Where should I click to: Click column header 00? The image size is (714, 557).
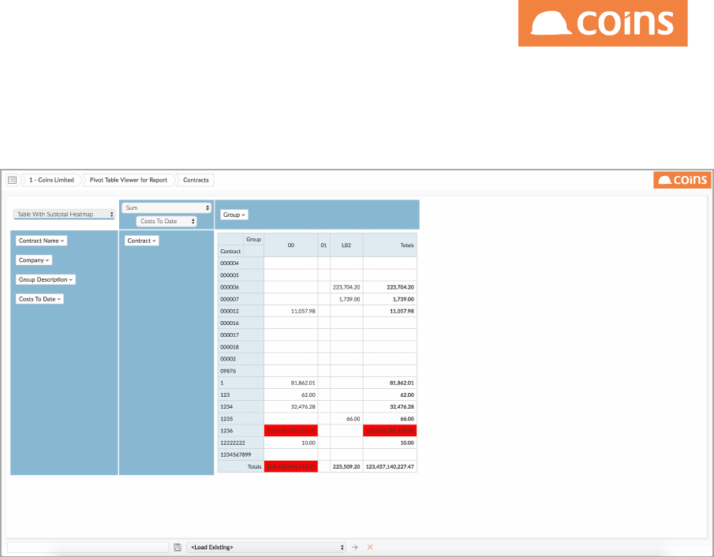coord(291,245)
